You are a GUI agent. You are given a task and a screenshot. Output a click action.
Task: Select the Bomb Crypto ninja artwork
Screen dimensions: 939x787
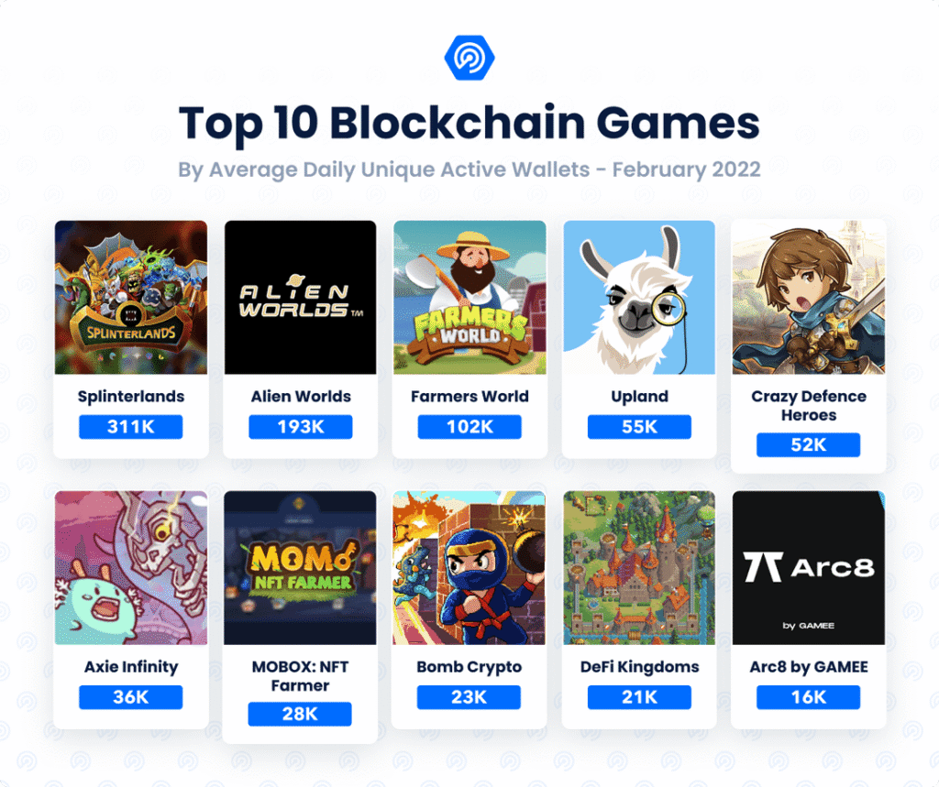coord(469,567)
